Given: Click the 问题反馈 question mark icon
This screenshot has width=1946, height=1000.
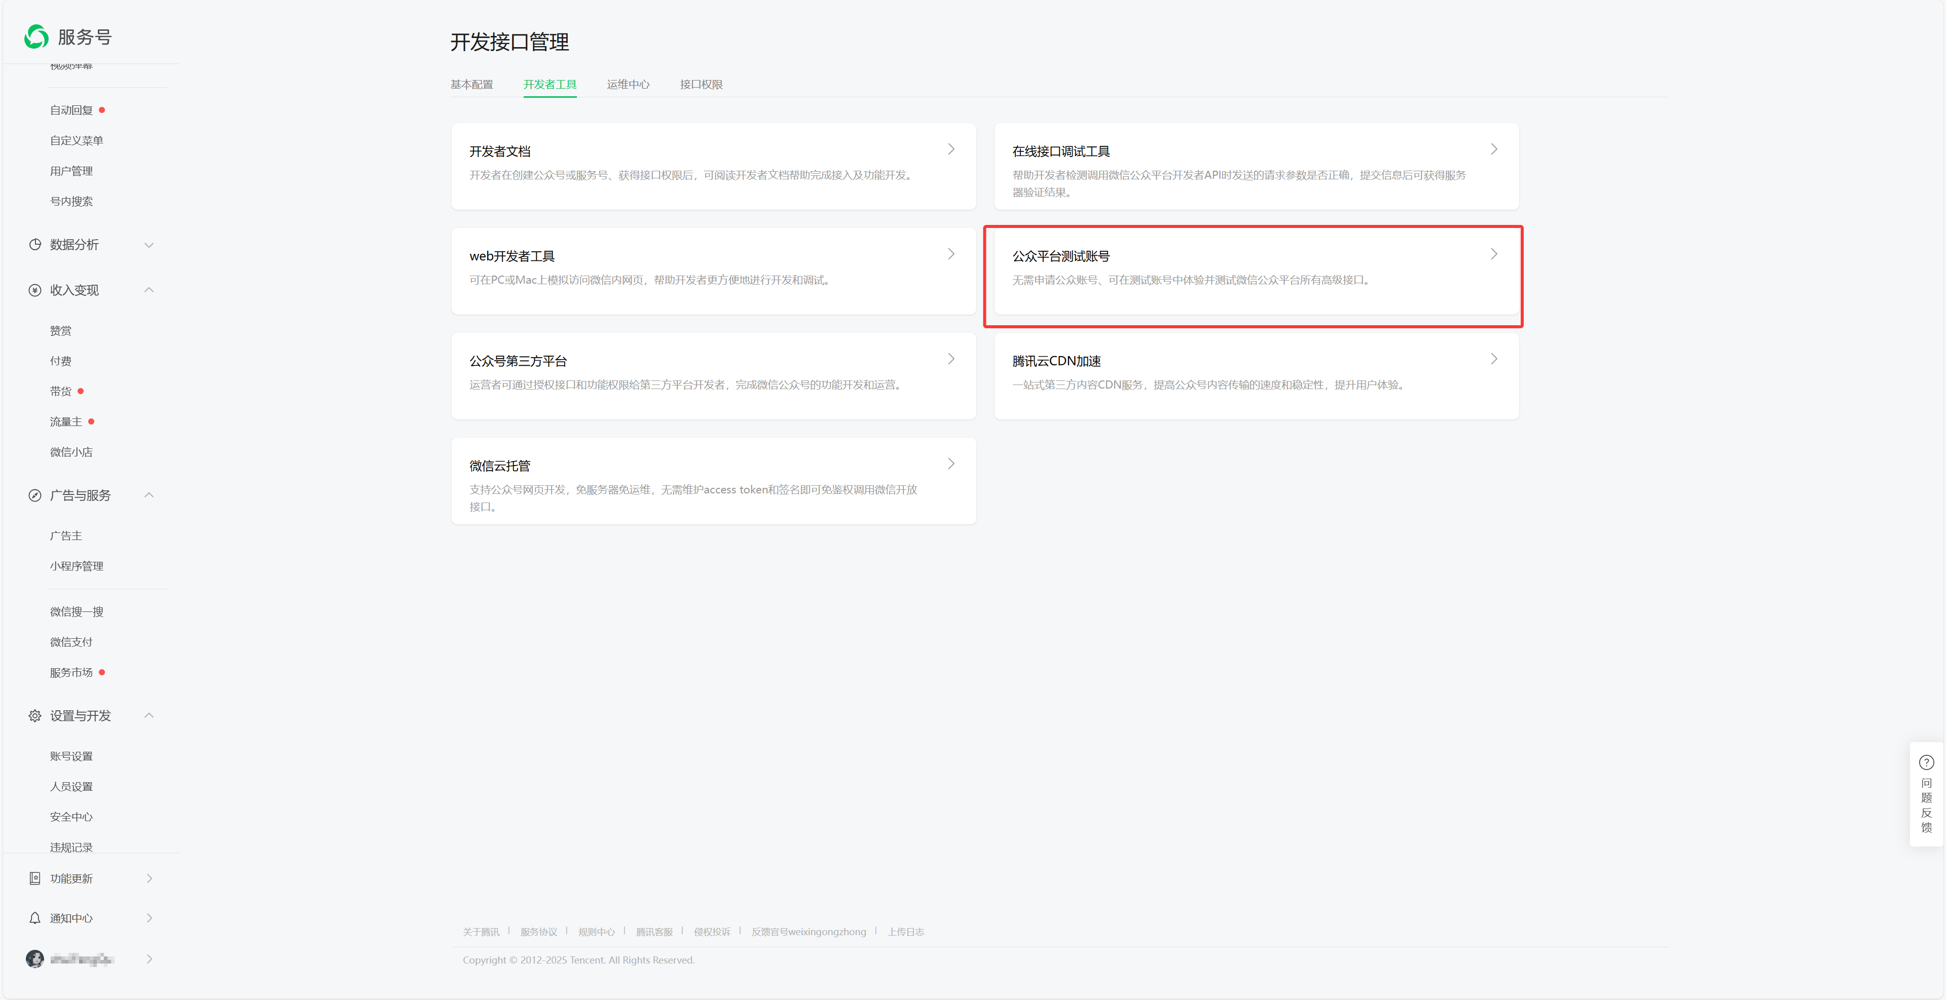Looking at the screenshot, I should click(x=1927, y=762).
